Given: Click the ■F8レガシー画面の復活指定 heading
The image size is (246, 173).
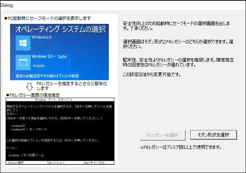Looking at the screenshot, I should pos(33,95).
